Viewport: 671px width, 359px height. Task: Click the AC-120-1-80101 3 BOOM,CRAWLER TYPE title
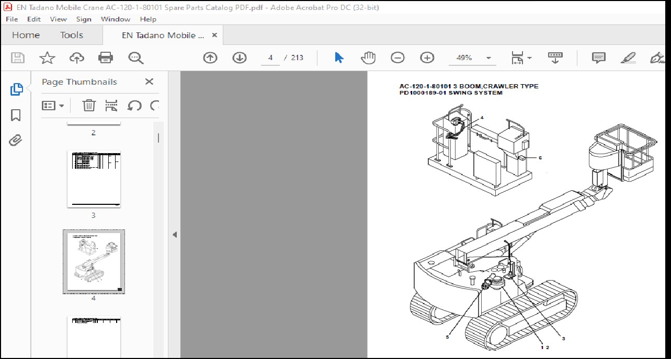(x=469, y=86)
